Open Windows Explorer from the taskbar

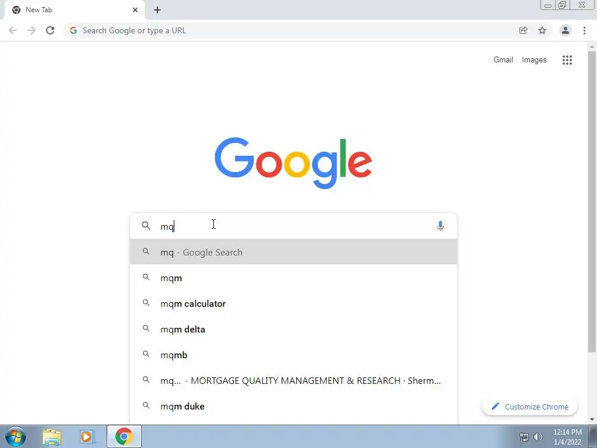(x=52, y=436)
